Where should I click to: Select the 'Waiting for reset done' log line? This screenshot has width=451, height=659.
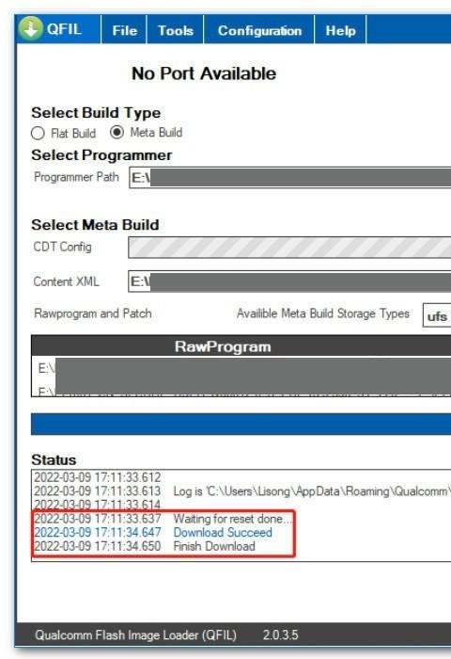tap(163, 519)
